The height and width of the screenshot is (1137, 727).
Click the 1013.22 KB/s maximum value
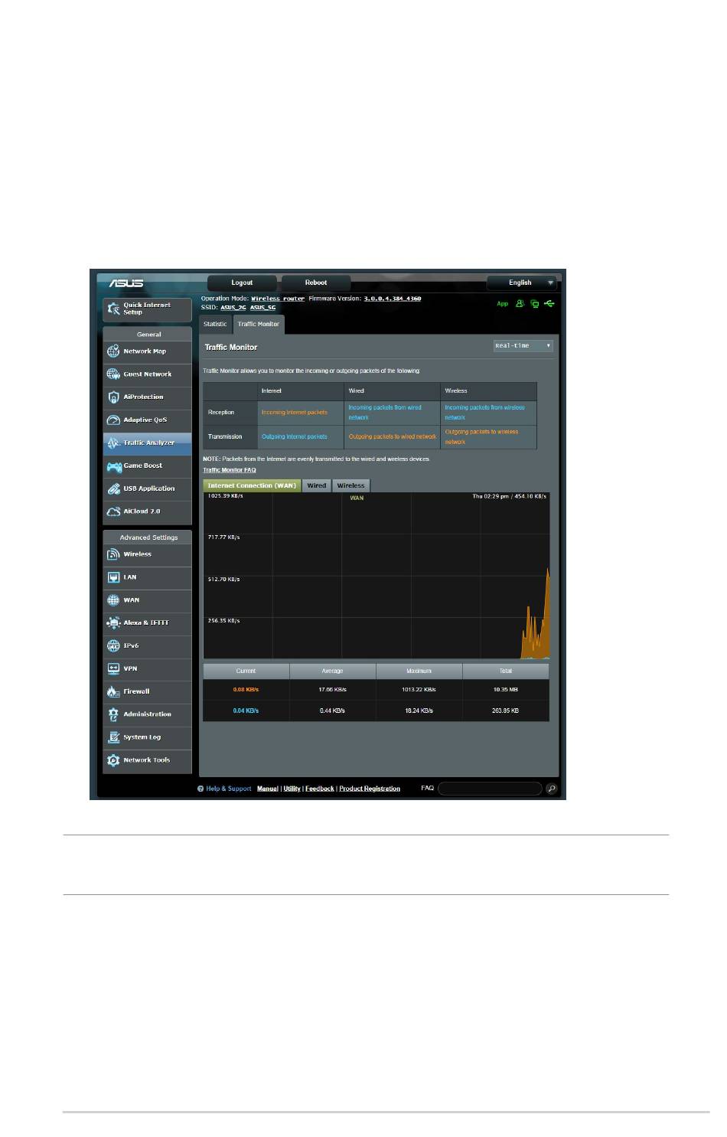[x=419, y=690]
